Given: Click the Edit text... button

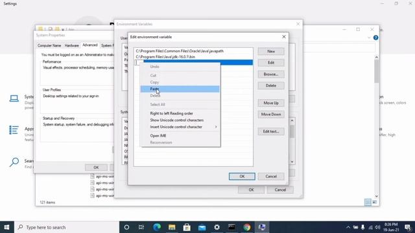Looking at the screenshot, I should (x=271, y=131).
